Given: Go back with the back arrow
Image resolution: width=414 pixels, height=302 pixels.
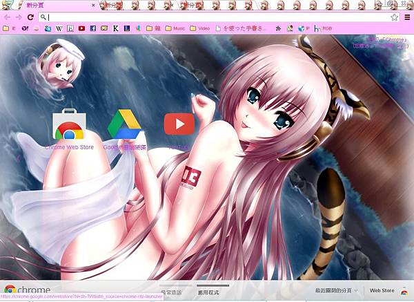Looking at the screenshot, I should pos(7,17).
